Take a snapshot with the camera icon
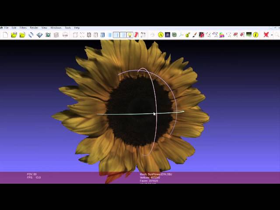 tap(48, 35)
